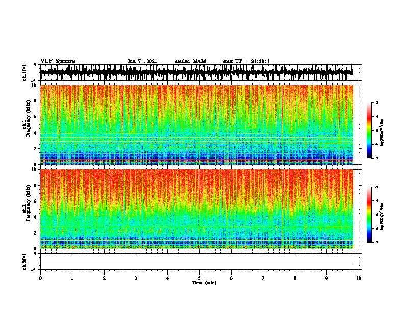The width and height of the screenshot is (404, 312).
Task: Click the 'station=MAM' header text
Action: 190,61
